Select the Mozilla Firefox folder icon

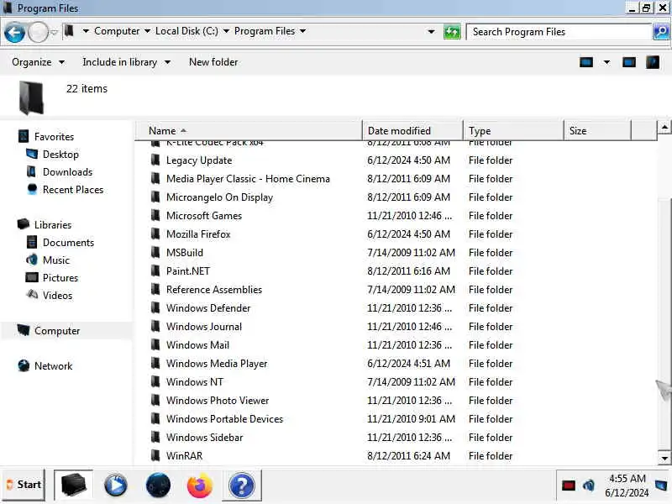point(155,234)
